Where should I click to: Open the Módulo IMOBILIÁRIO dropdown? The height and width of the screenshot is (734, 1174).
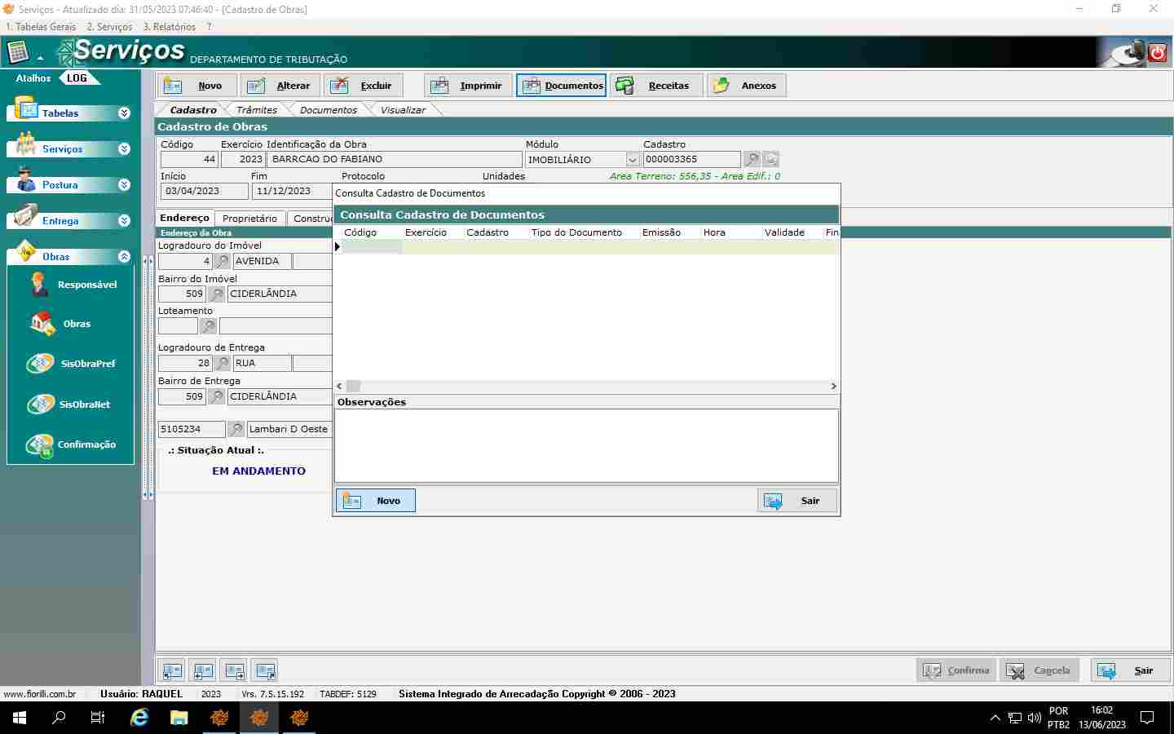[632, 160]
